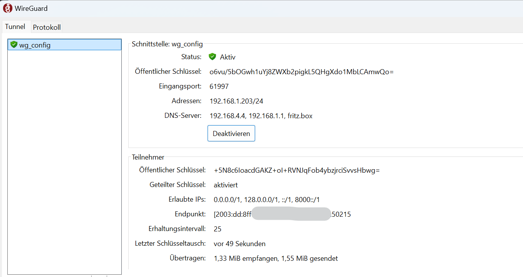Click the Geteilter Schlüssel: field label

[x=178, y=185]
